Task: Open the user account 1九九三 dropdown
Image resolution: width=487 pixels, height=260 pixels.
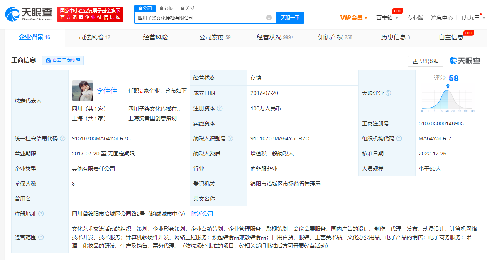Action: coord(473,18)
